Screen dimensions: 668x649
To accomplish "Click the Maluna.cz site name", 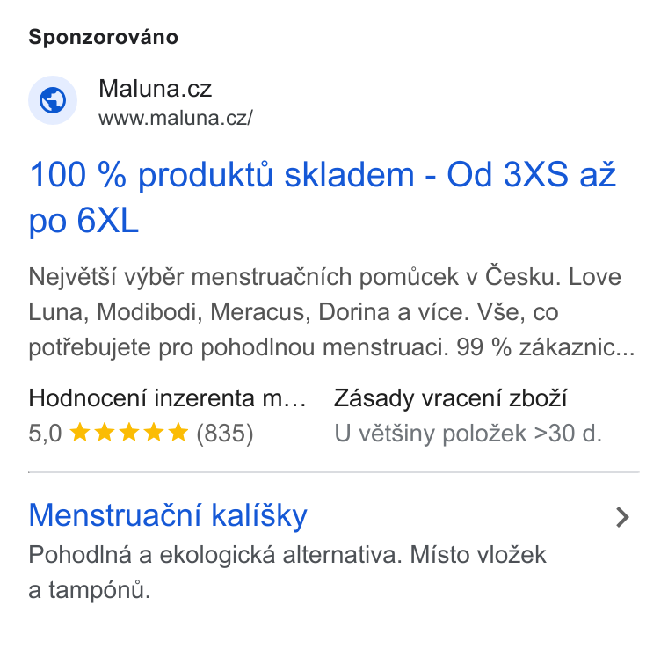I will coord(155,89).
